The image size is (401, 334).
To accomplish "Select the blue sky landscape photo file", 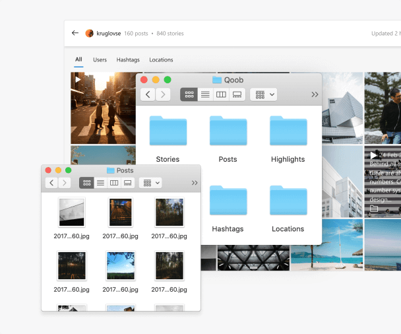I will tap(121, 265).
